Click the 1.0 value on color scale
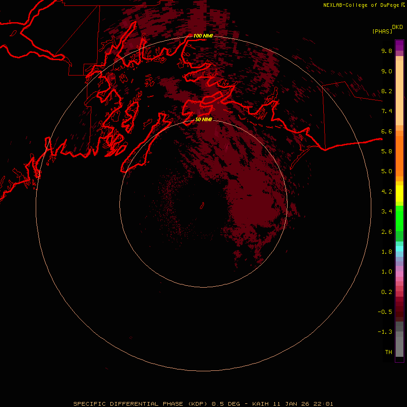This screenshot has height=407, width=407. [x=387, y=272]
